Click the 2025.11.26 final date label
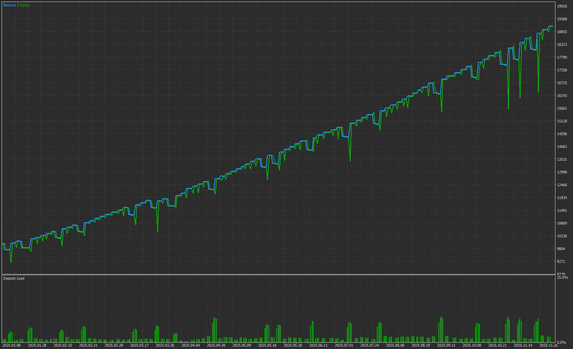Viewport: 573px width, 349px height. 548,345
